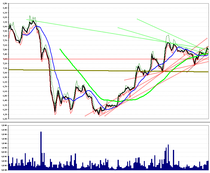Click the 6,70 price axis label

[x=5, y=87]
